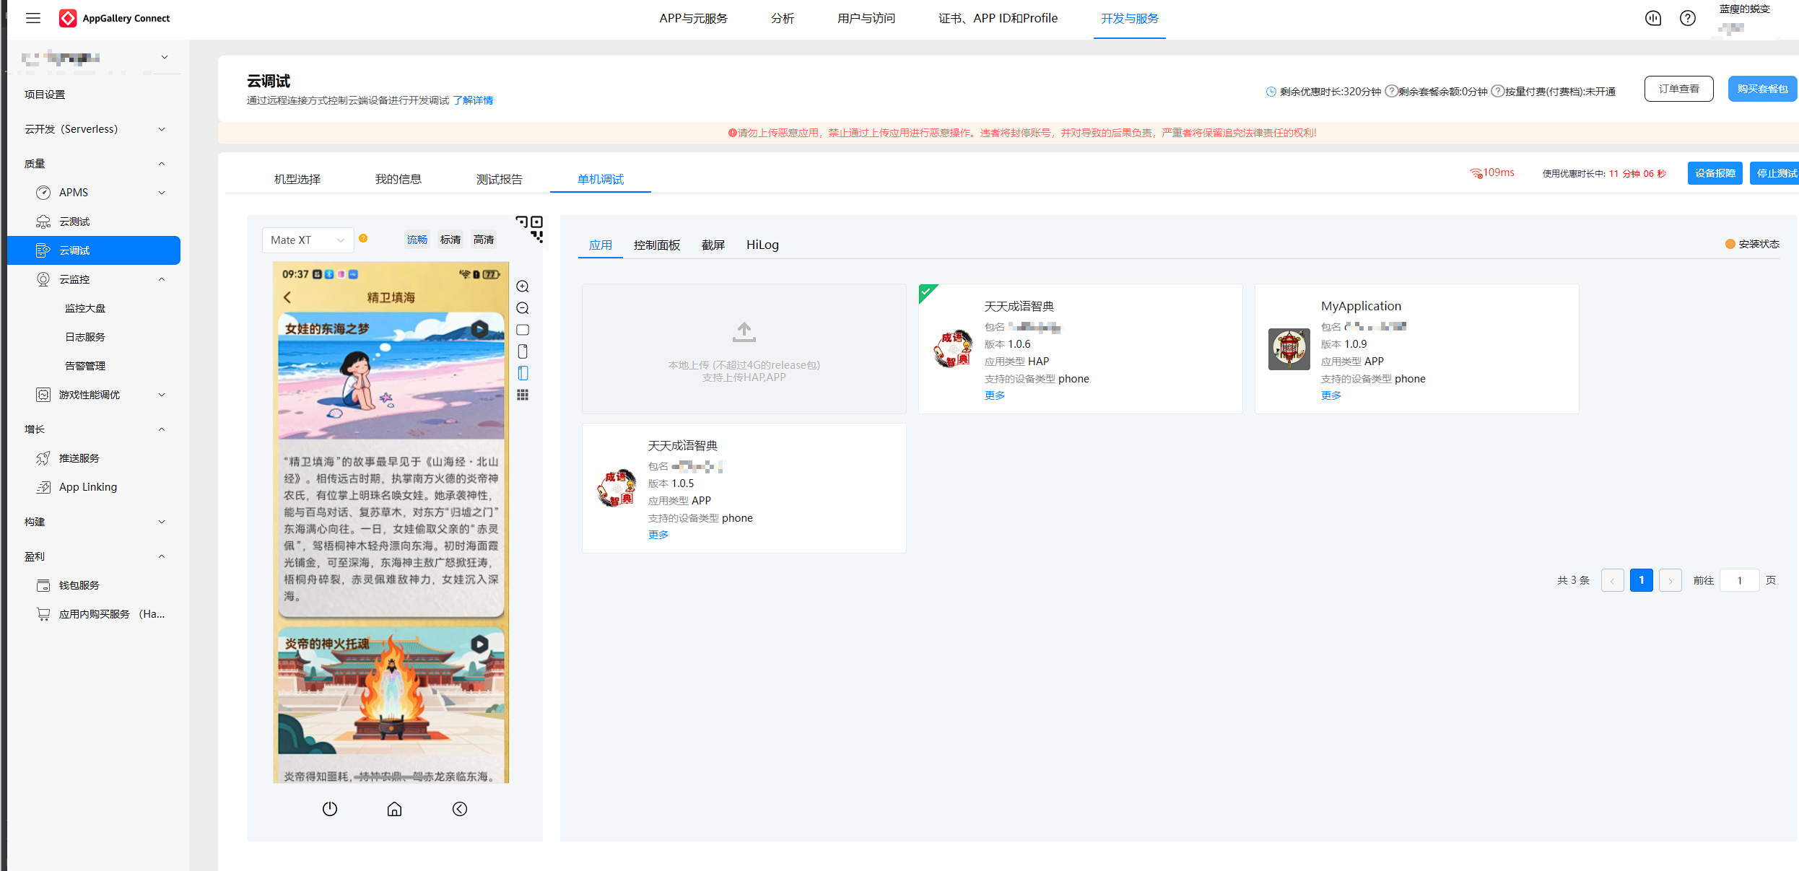Click the grid dots icon beside phone
Screen dimensions: 1799x871
tap(523, 395)
